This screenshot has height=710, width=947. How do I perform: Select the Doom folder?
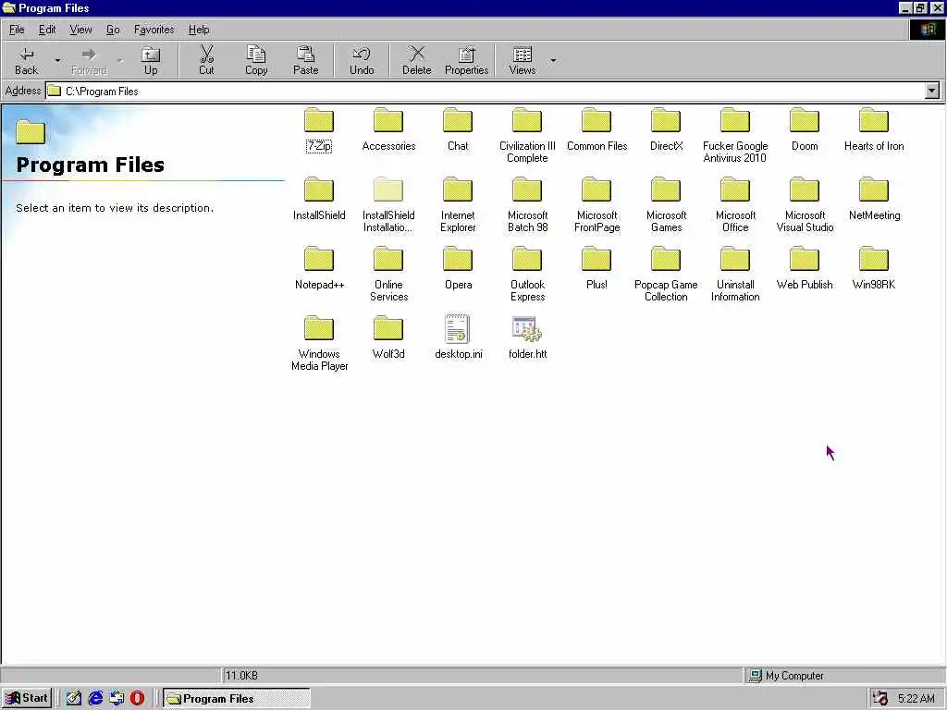click(x=805, y=129)
